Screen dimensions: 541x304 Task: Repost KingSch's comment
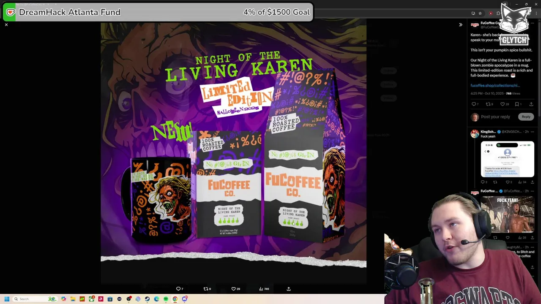coord(495,182)
